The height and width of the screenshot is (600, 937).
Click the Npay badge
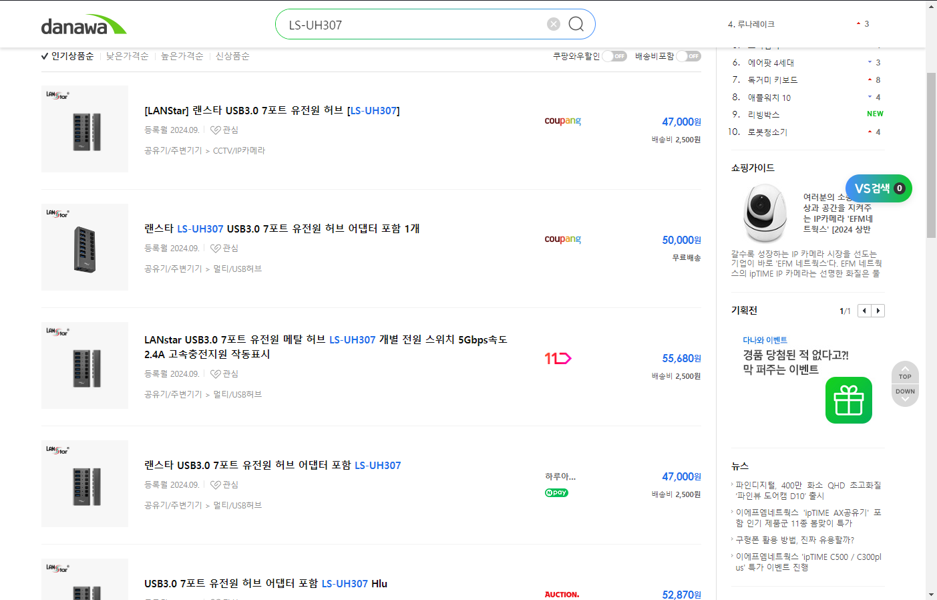point(556,492)
